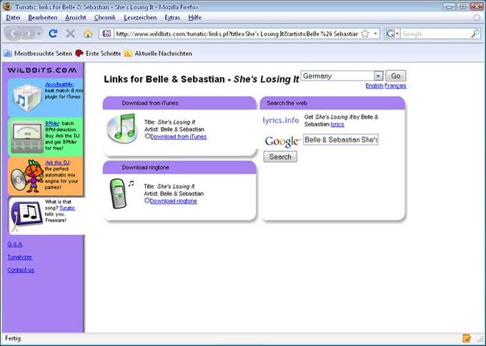This screenshot has height=346, width=486.
Task: Click the Ask the DJ cartoon icon
Action: (27, 176)
